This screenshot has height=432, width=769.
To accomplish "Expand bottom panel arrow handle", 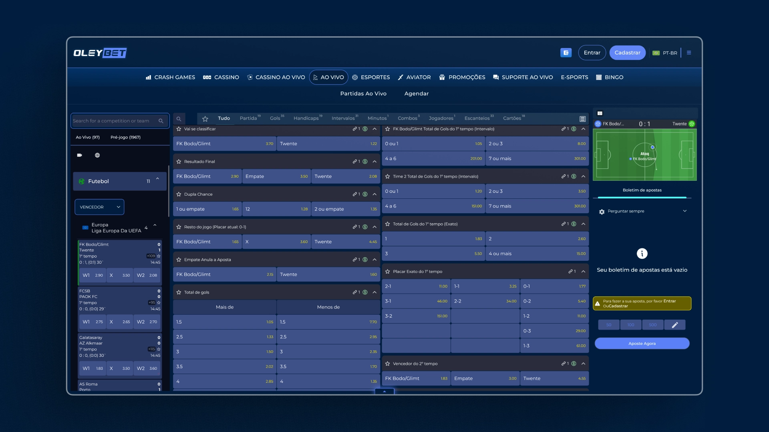I will (x=384, y=392).
